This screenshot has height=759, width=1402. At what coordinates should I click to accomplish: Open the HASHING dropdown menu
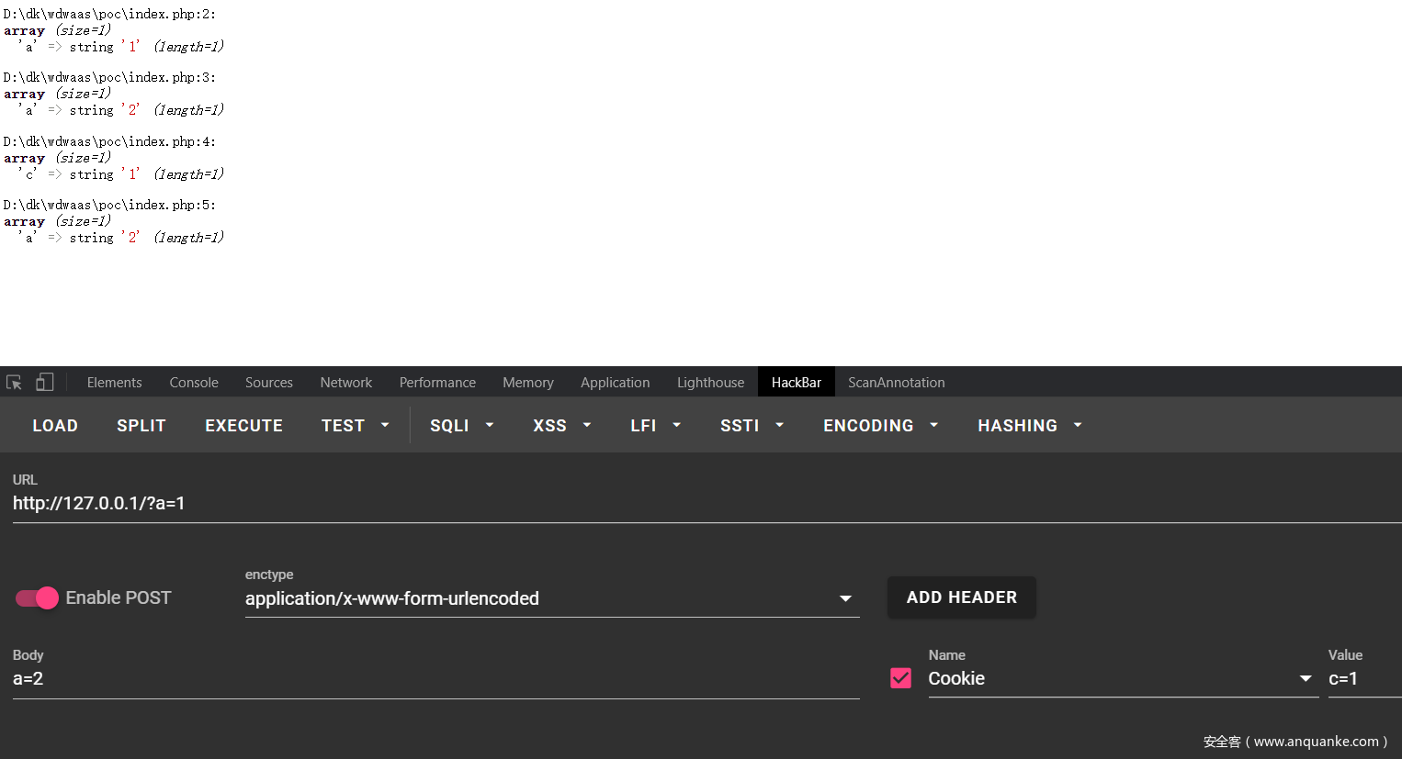click(1029, 426)
